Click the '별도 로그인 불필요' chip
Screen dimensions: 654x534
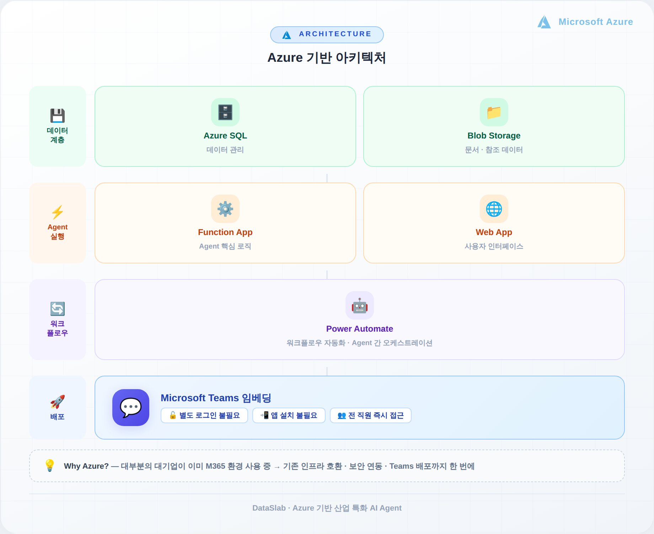(204, 415)
